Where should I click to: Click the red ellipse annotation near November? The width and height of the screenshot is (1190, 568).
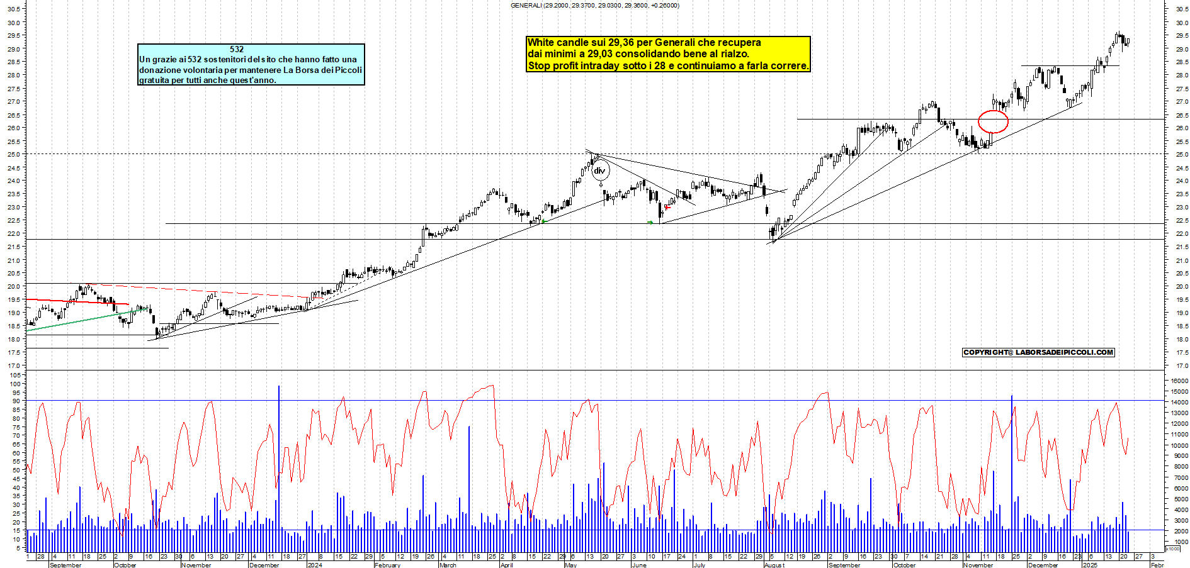pos(993,121)
